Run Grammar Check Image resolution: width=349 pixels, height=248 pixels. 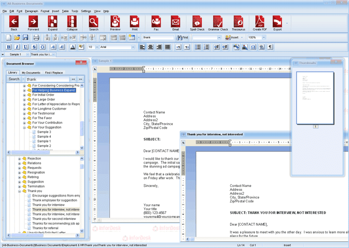pyautogui.click(x=218, y=23)
